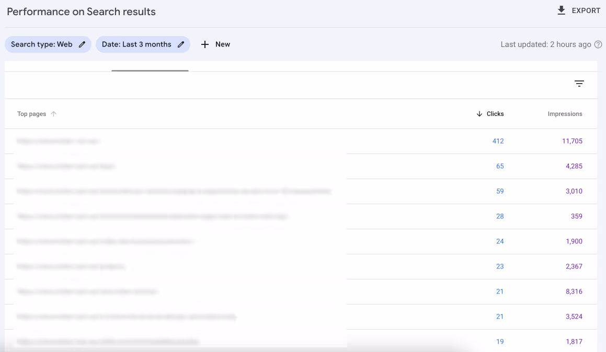Screen dimensions: 606x352
Task: Open the blurred page URL with 28 clicks
Action: click(x=152, y=217)
